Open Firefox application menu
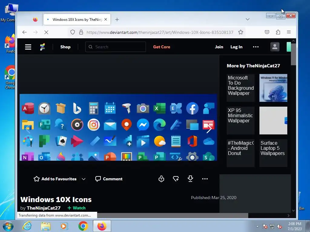Screen dimensions: 310x232 pyautogui.click(x=289, y=32)
